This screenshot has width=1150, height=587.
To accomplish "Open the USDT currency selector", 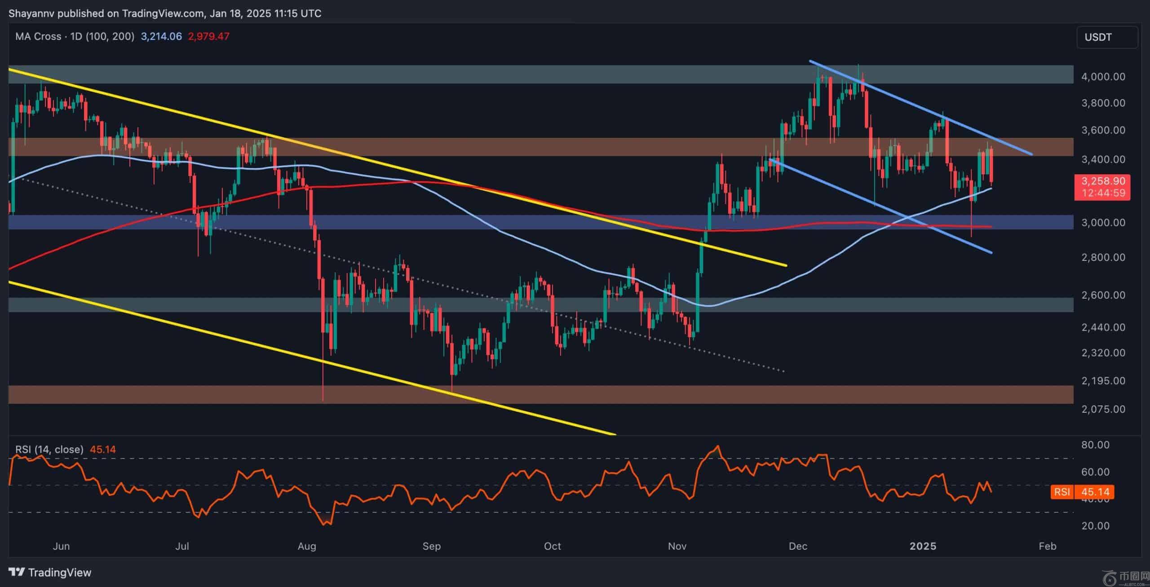I will [1107, 37].
